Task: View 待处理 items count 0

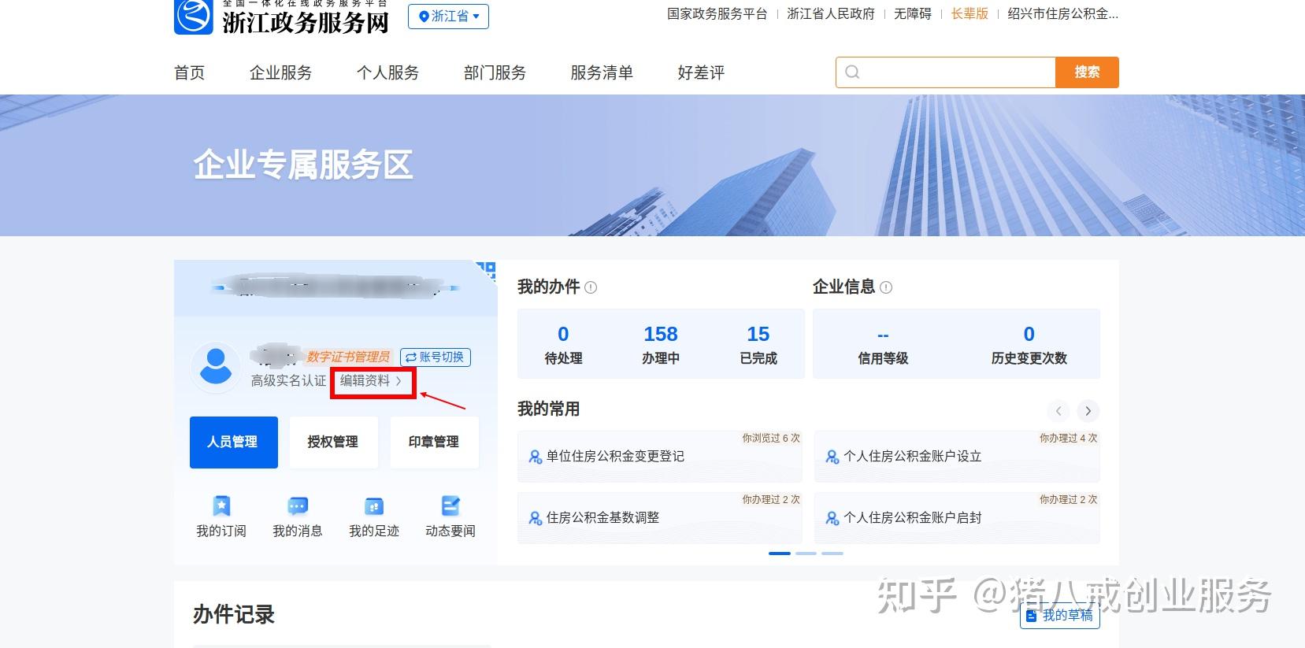Action: coord(563,344)
